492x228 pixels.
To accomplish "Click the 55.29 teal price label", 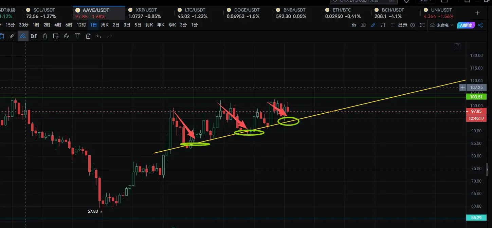I will 476,218.
